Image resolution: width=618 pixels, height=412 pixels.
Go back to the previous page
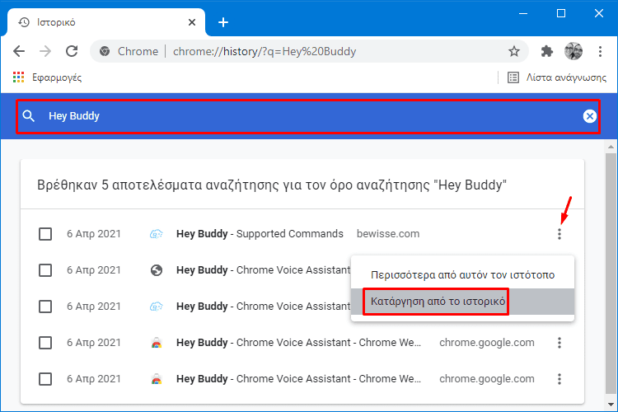click(x=19, y=51)
